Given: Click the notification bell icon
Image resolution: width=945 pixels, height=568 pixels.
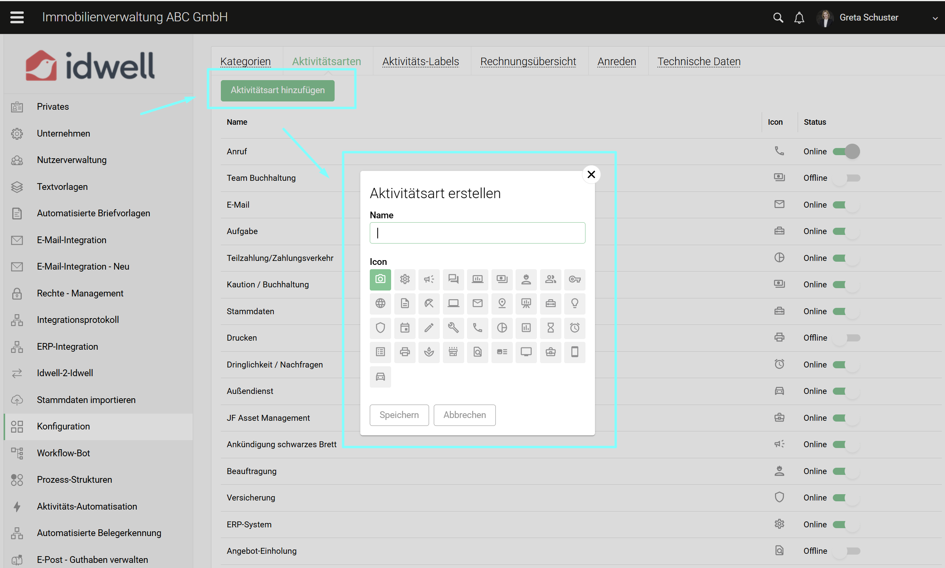Looking at the screenshot, I should (x=799, y=18).
